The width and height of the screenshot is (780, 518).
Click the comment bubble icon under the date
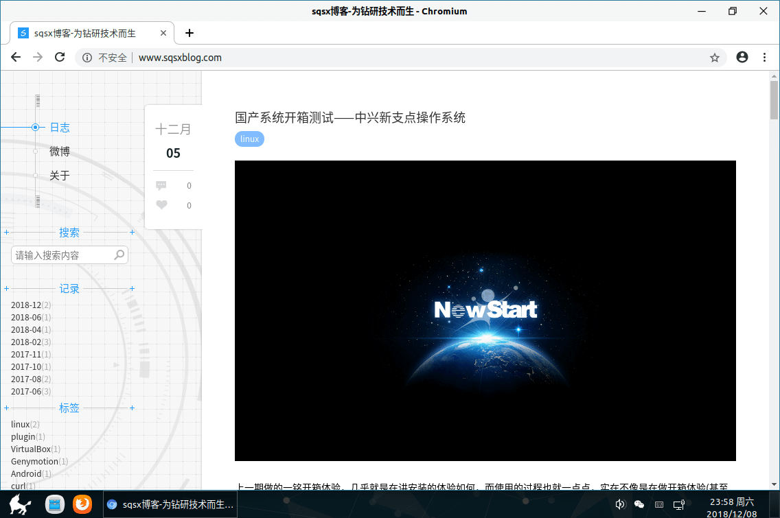161,185
